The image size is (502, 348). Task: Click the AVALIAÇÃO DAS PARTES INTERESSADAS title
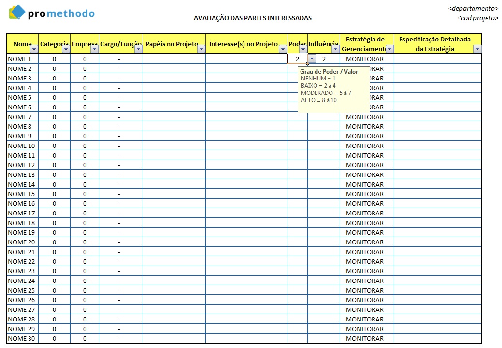[x=253, y=18]
